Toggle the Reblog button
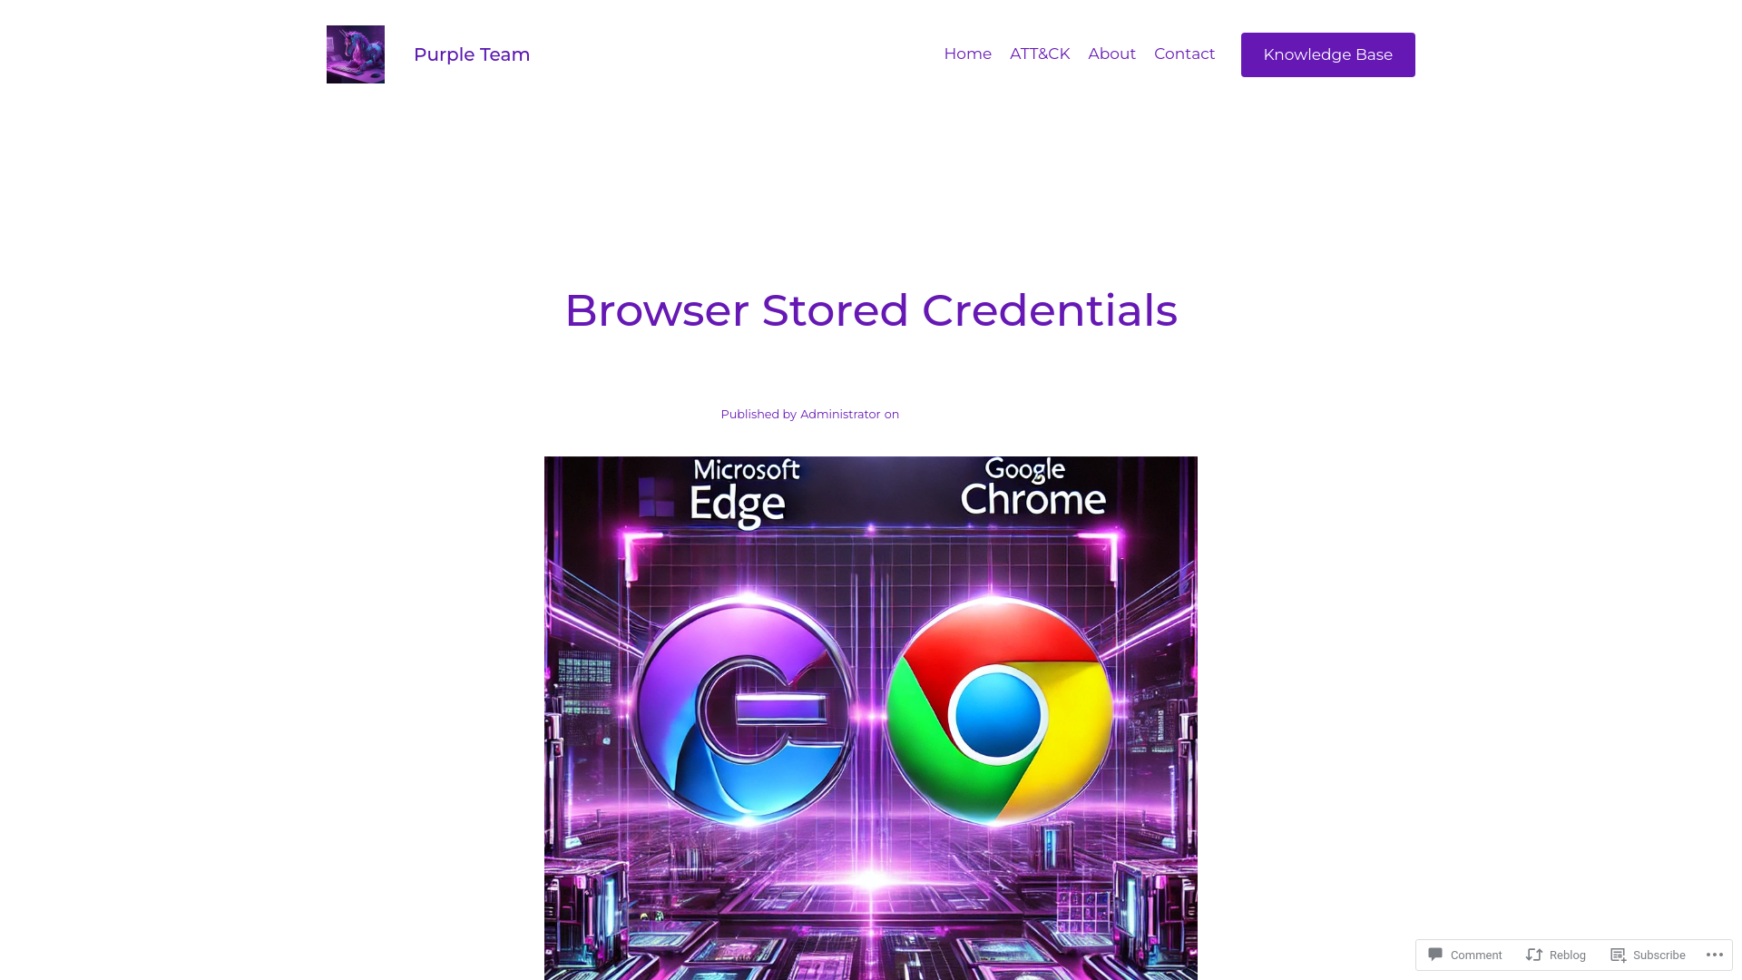The image size is (1742, 980). click(x=1557, y=955)
